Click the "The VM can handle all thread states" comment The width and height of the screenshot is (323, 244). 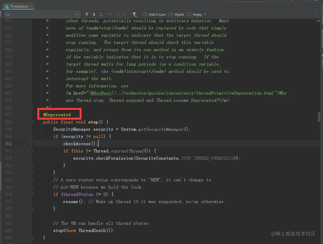click(x=101, y=223)
